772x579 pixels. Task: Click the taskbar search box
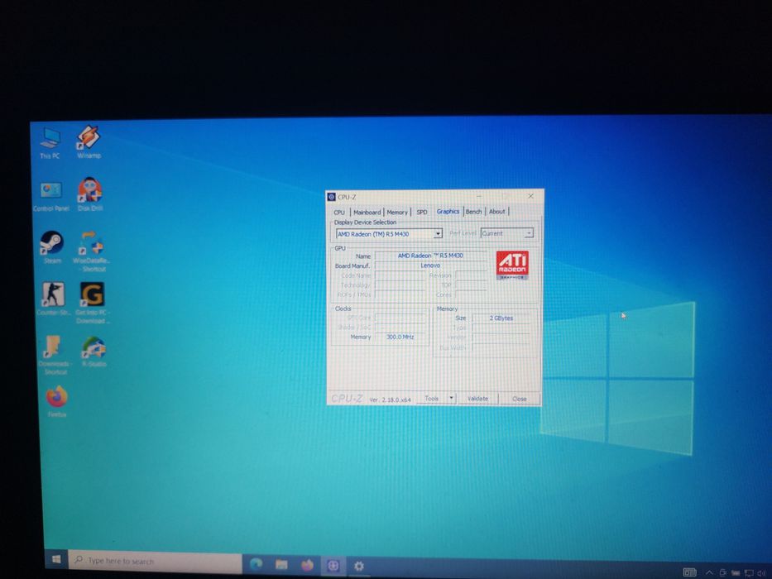155,561
